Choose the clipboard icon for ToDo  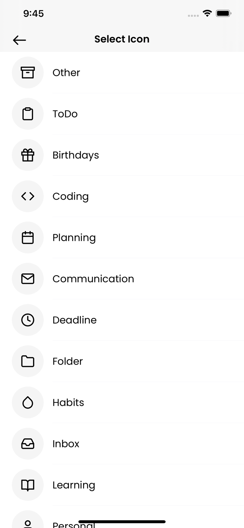click(28, 114)
